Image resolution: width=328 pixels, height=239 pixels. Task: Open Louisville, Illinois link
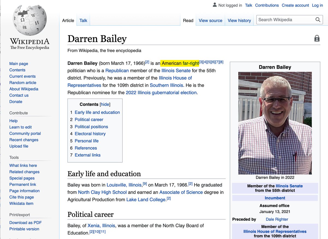(124, 185)
